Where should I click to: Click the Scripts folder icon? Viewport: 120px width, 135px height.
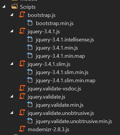click(14, 6)
